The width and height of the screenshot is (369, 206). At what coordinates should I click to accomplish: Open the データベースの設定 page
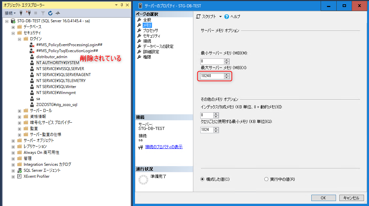pos(158,46)
